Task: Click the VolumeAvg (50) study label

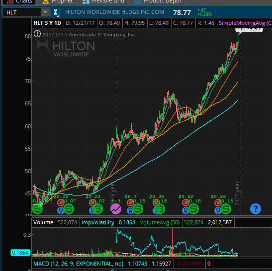Action: pyautogui.click(x=160, y=222)
